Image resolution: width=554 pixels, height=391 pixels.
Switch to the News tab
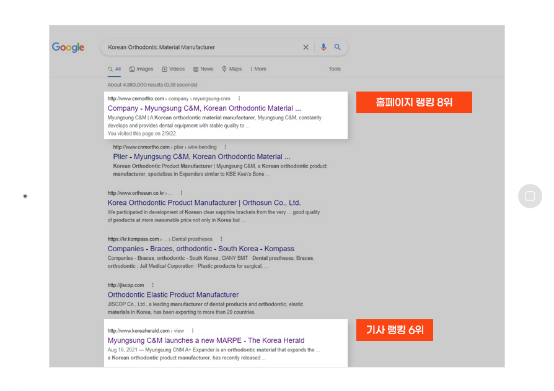point(203,69)
